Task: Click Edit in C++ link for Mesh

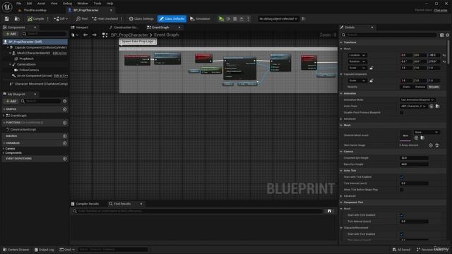Action: 59,54
